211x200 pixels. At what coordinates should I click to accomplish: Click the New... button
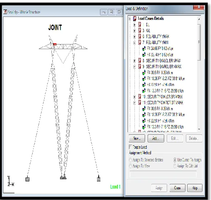(137, 139)
